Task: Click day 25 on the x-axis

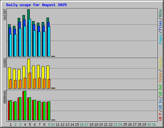Action: [125, 124]
